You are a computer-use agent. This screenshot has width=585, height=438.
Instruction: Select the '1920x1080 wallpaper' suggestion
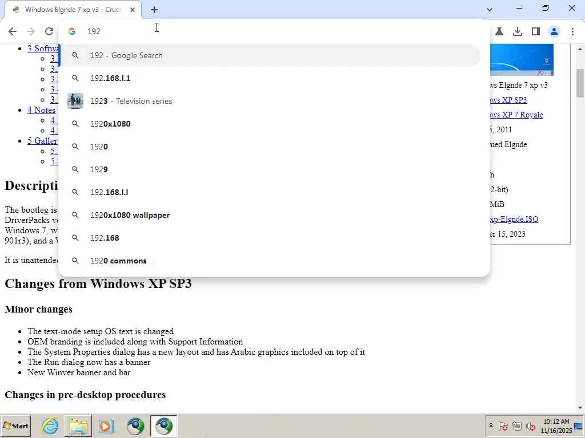270,215
